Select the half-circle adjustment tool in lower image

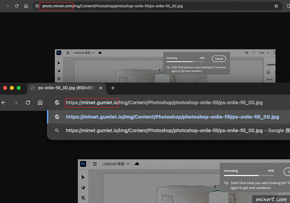83,187
